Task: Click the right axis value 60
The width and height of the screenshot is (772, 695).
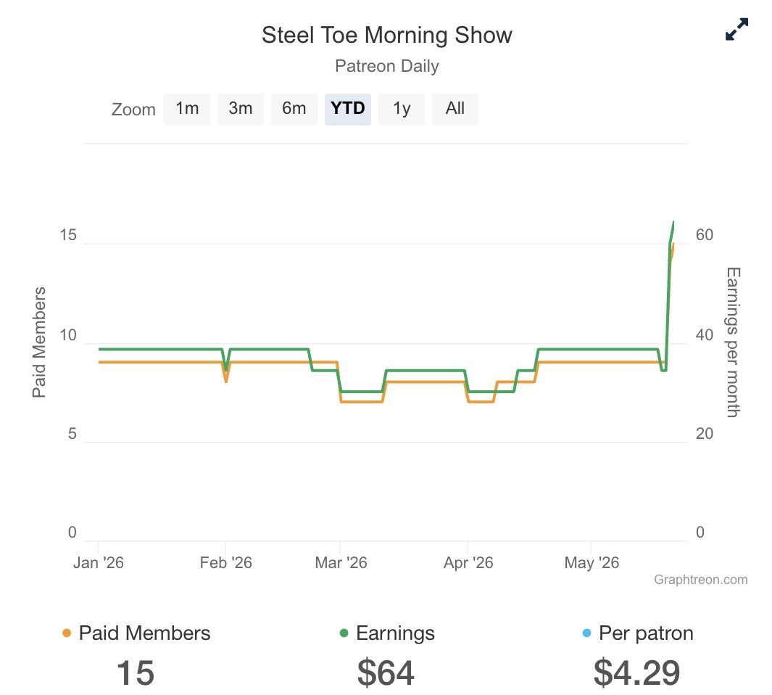Action: 705,235
